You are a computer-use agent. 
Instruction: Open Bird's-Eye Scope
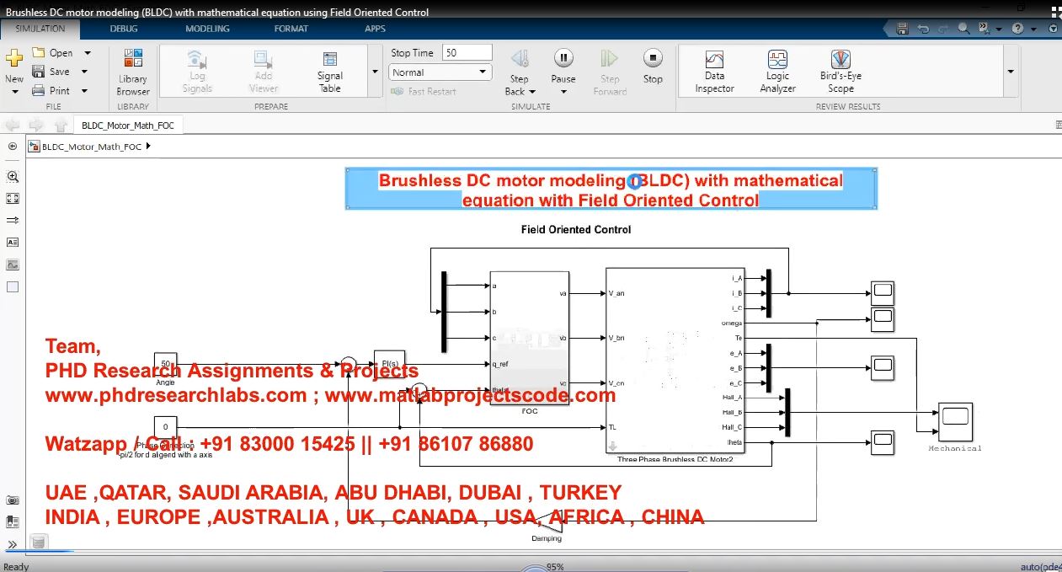click(x=840, y=72)
